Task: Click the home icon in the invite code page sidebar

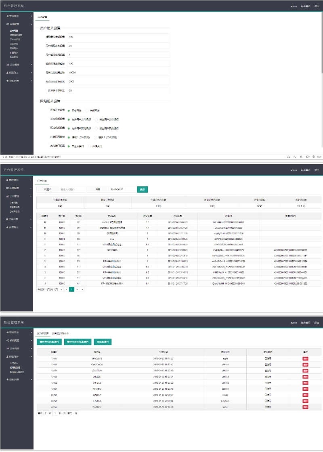Action: (x=8, y=333)
